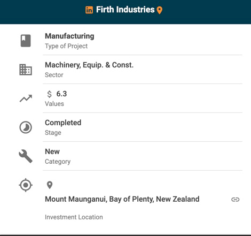
Task: Click the crosshair target location icon
Action: point(26,185)
